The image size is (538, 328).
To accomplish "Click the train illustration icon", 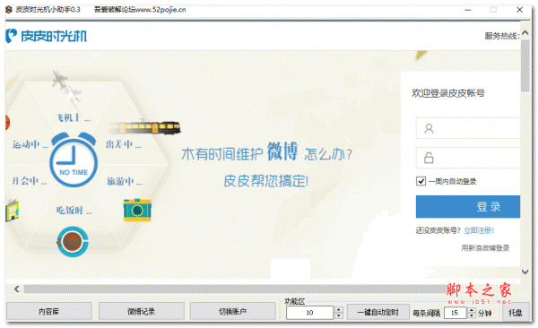I will [x=145, y=127].
